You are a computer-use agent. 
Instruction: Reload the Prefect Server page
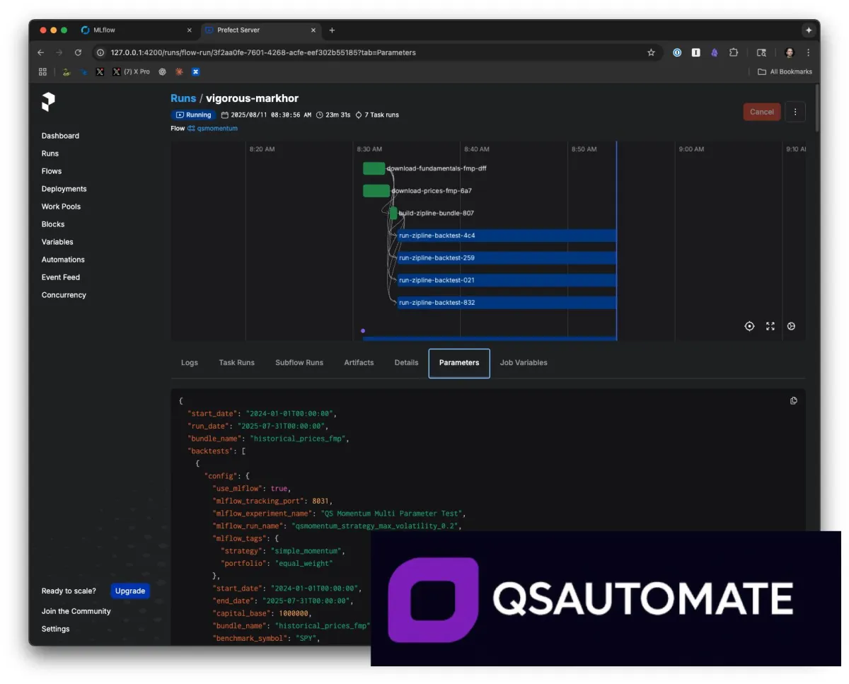pyautogui.click(x=78, y=52)
